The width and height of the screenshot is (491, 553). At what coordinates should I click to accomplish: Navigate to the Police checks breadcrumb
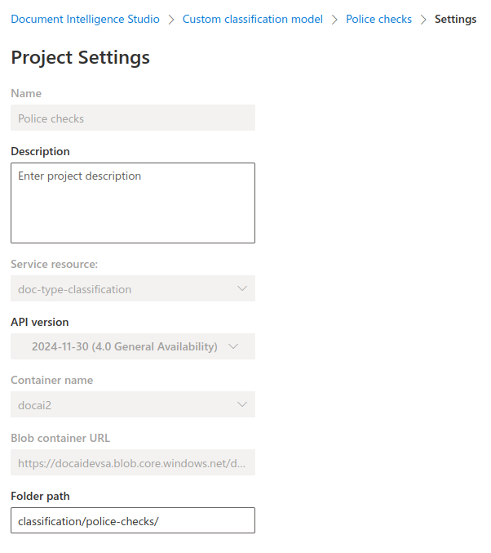pos(378,19)
